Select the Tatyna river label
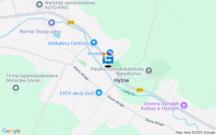Viewport: 216px width, 135px height. coord(129,92)
